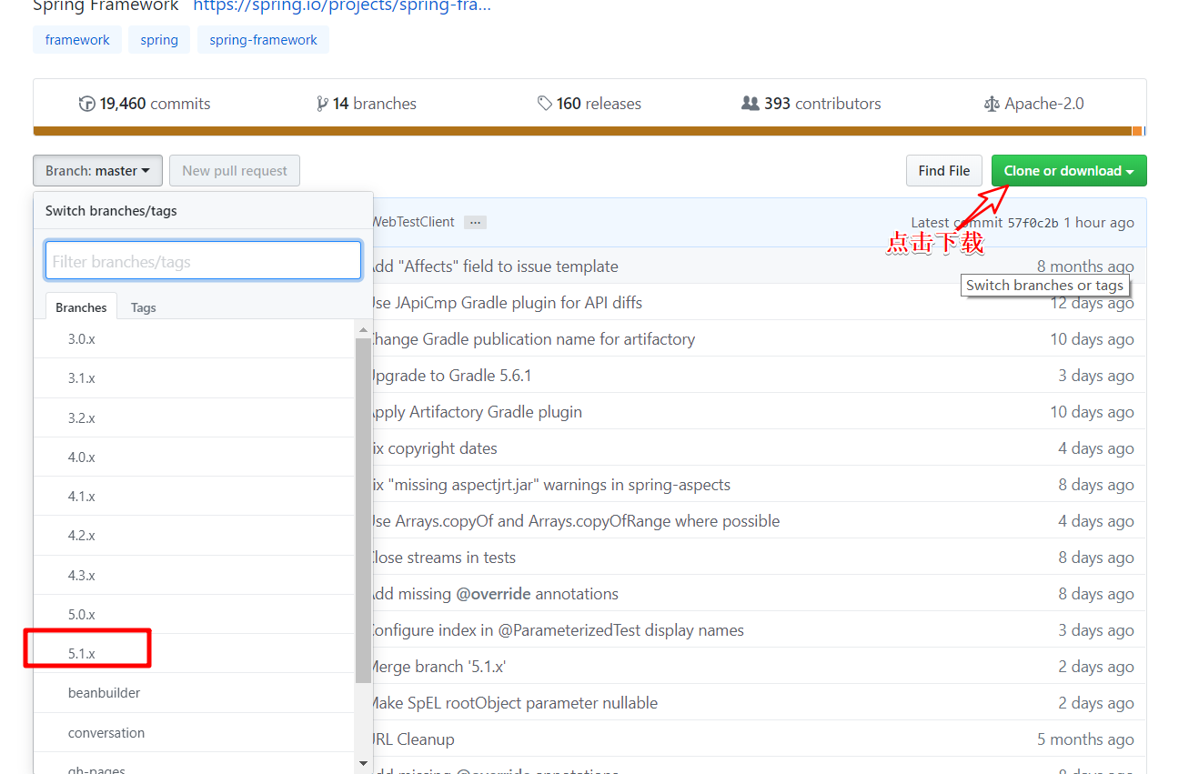
Task: Open commit 'URL Cleanup'
Action: pyautogui.click(x=412, y=739)
